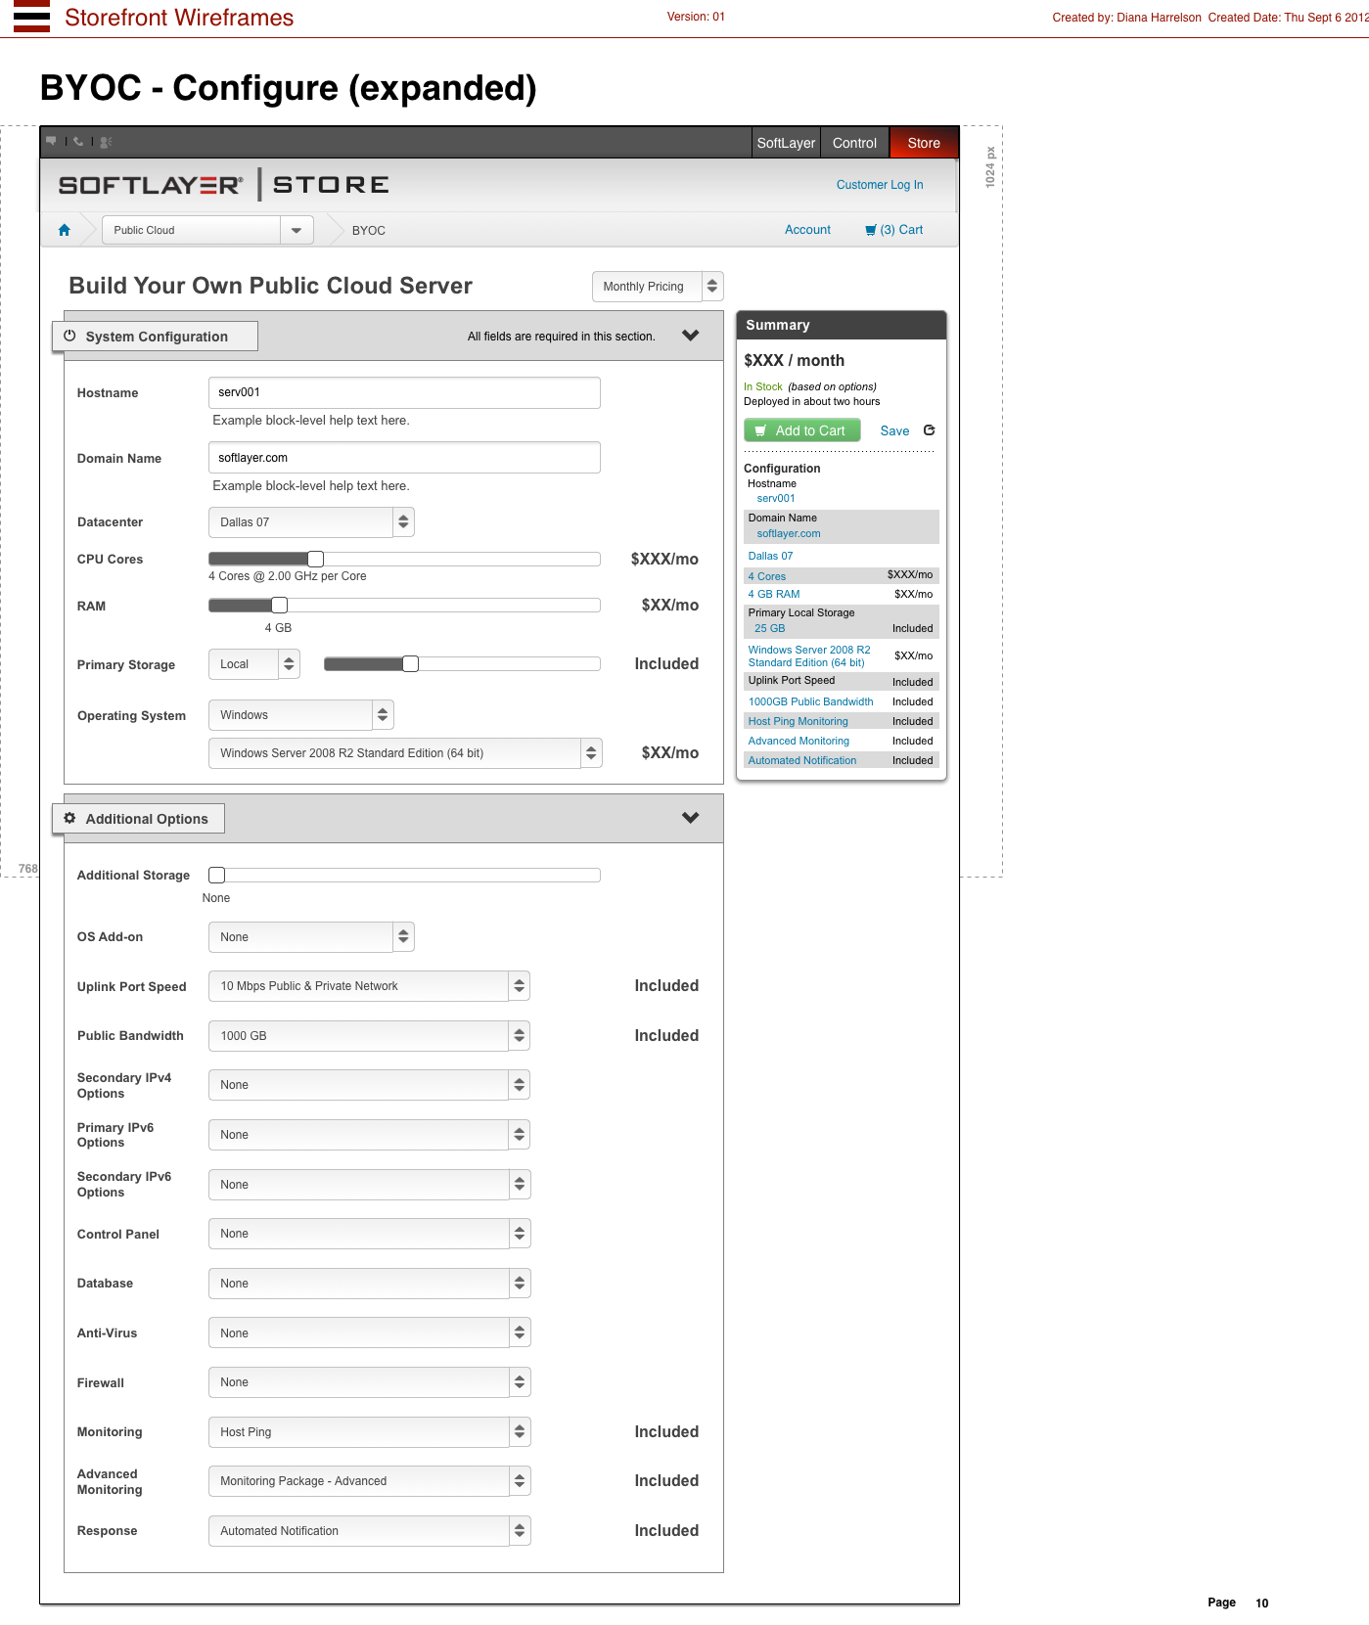The image size is (1369, 1625).
Task: Click the hamburger menu icon beside Storefront Wireframes
Action: coord(31,17)
